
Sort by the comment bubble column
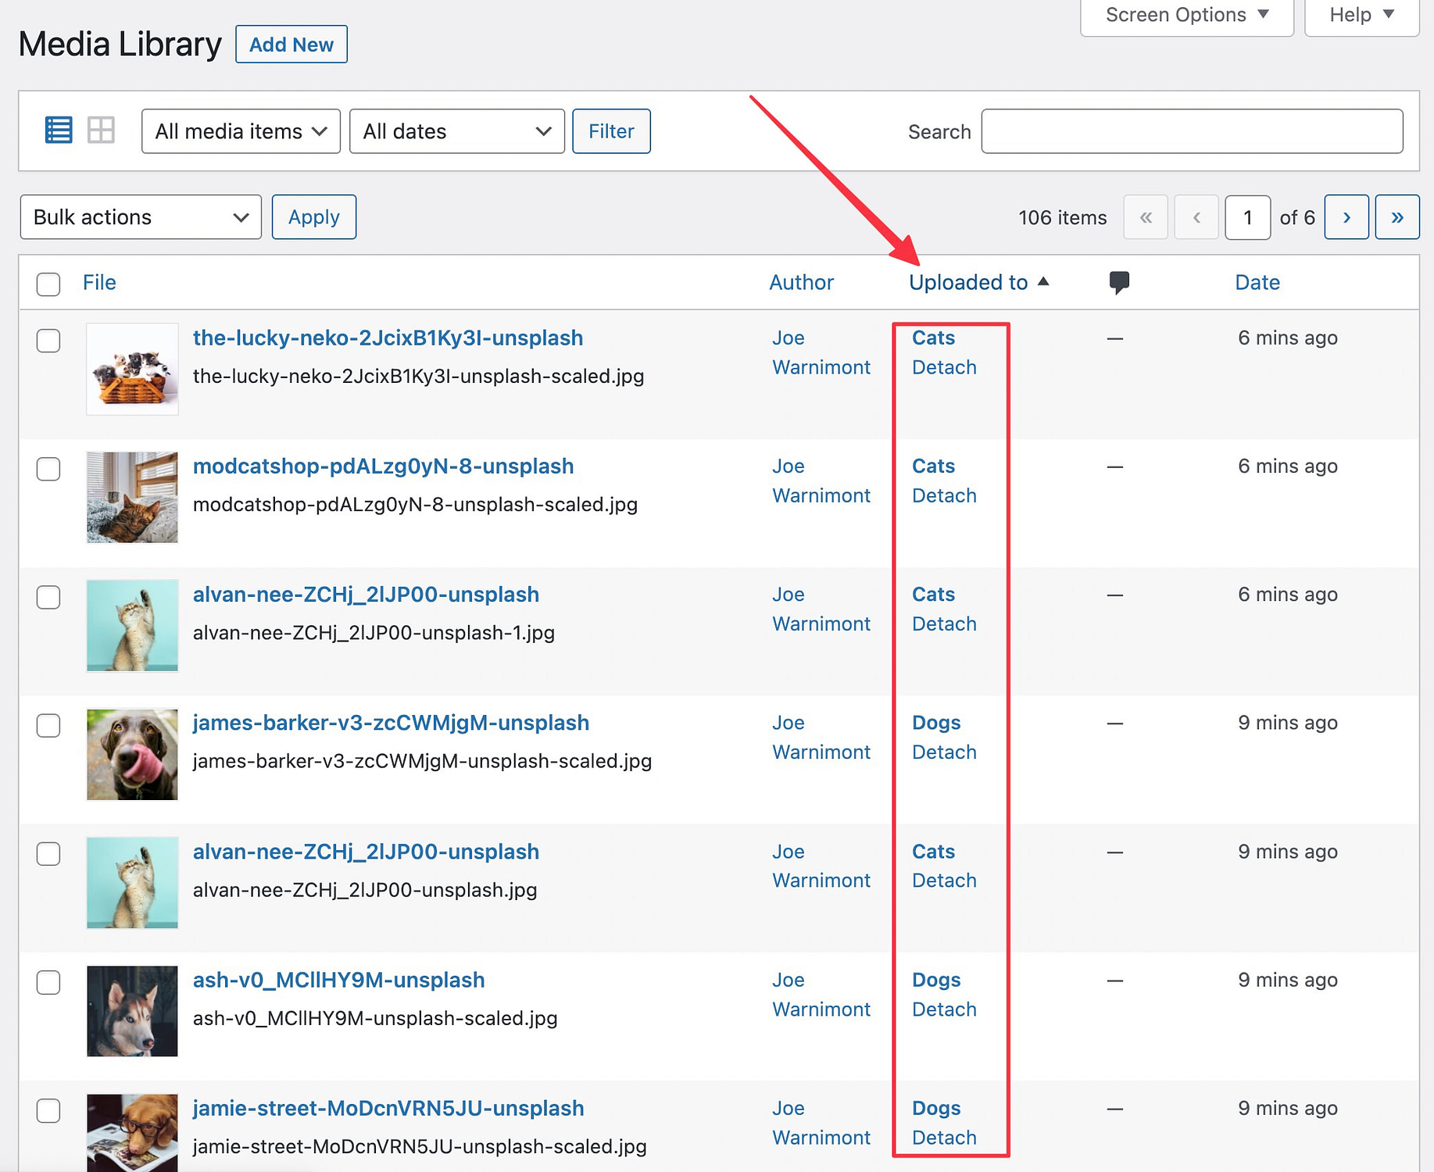(x=1119, y=282)
